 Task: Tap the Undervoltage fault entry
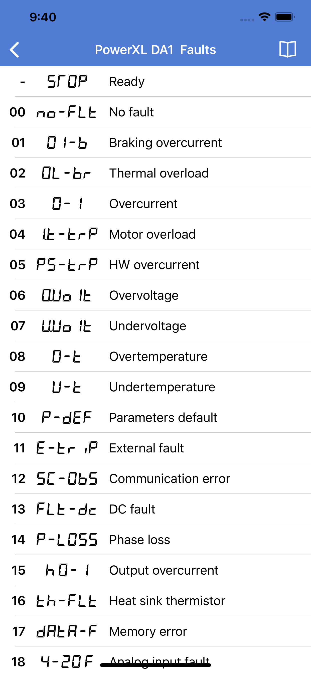pos(155,326)
